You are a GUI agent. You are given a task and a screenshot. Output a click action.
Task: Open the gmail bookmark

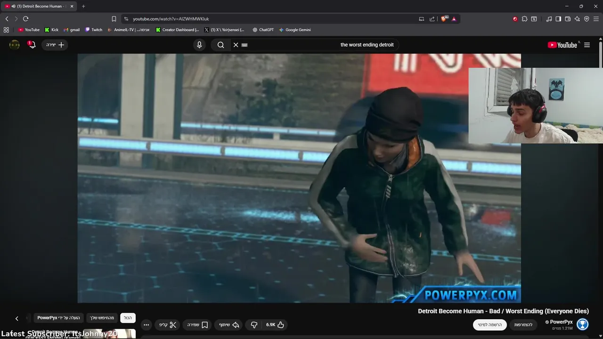[x=72, y=30]
